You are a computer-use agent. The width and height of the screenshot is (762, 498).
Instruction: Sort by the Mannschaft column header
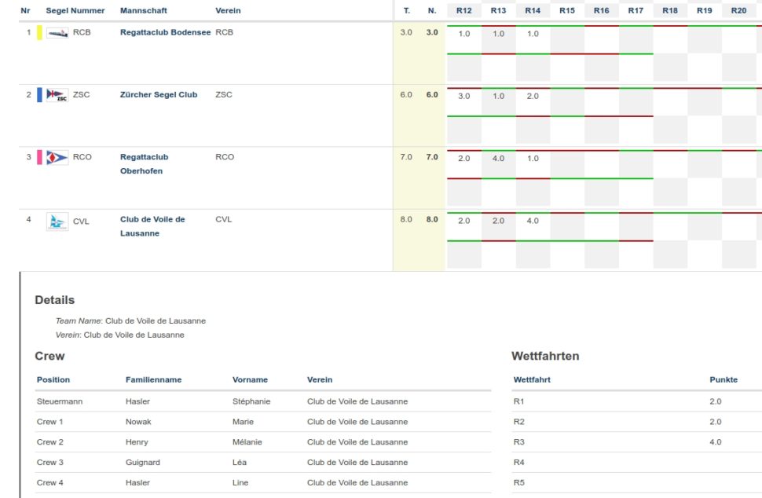point(143,11)
